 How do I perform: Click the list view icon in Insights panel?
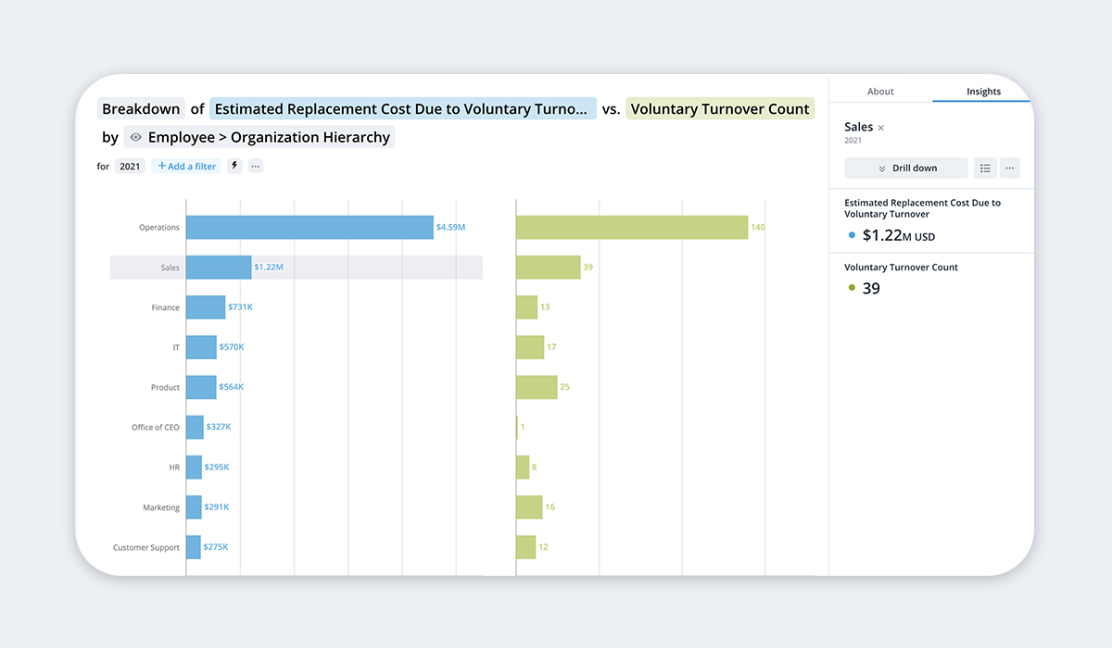click(x=985, y=168)
